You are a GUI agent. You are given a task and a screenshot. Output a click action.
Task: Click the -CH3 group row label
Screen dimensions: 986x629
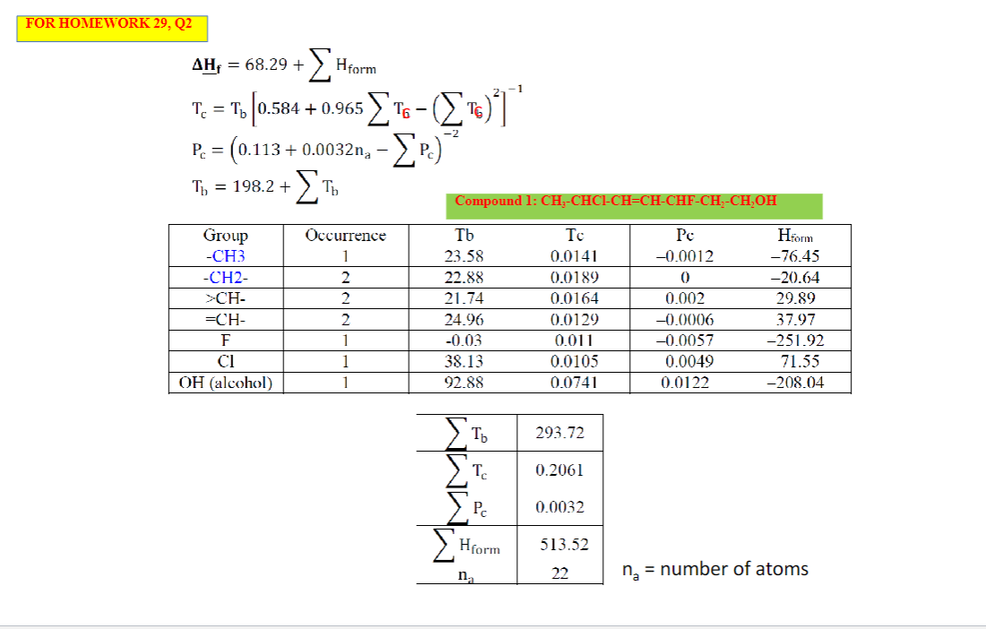(x=225, y=257)
